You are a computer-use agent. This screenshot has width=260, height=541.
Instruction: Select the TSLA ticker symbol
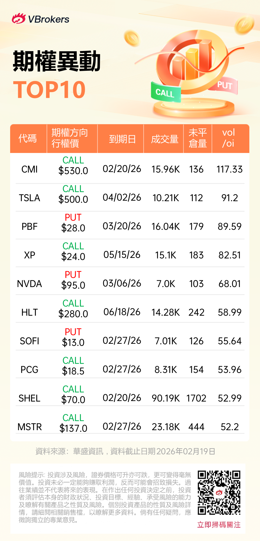tap(29, 198)
